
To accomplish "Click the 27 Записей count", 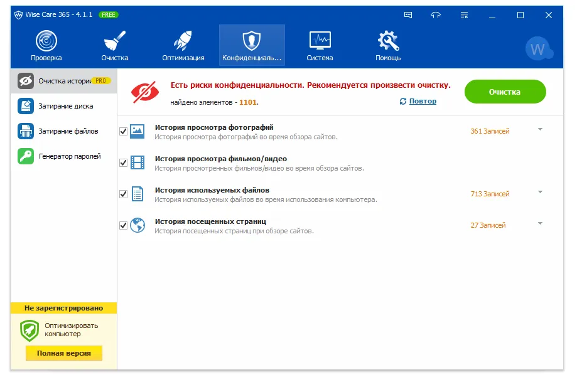I will [x=488, y=225].
